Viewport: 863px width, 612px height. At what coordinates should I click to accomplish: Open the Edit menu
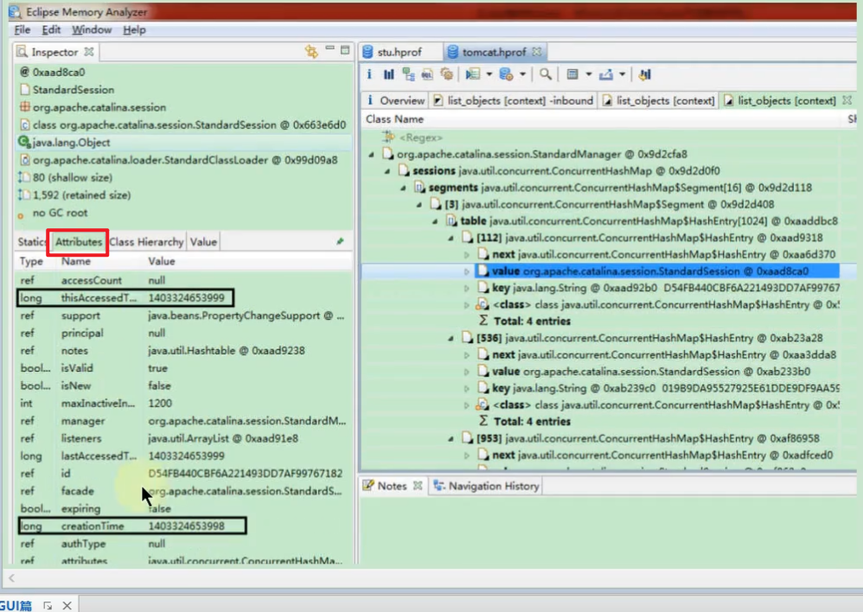pos(51,29)
